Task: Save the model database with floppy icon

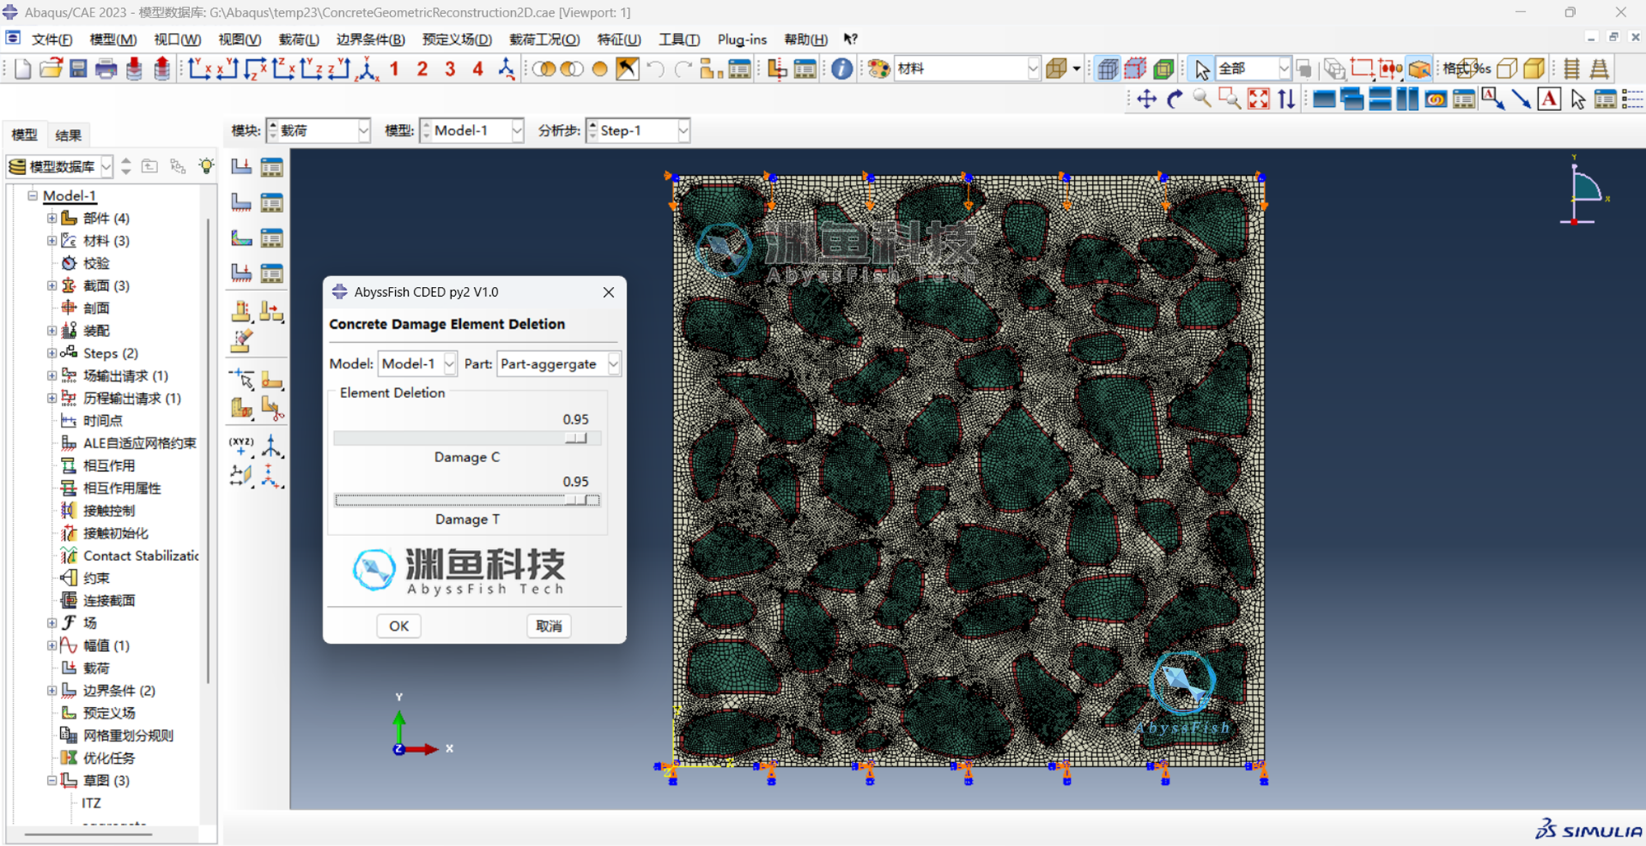Action: coord(78,69)
